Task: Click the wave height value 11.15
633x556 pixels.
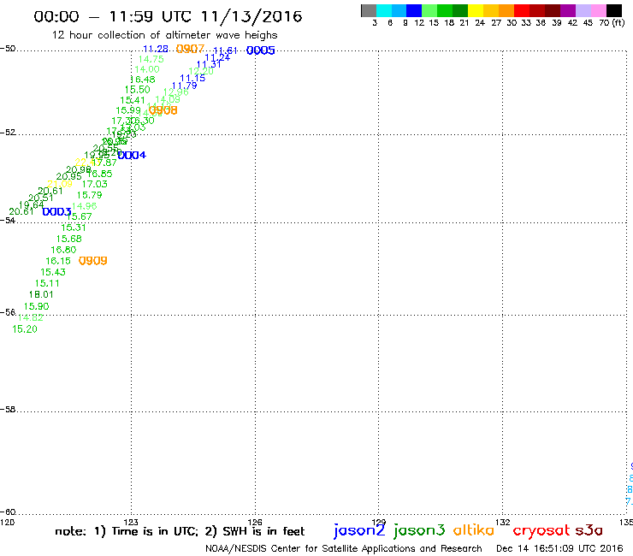Action: tap(192, 79)
